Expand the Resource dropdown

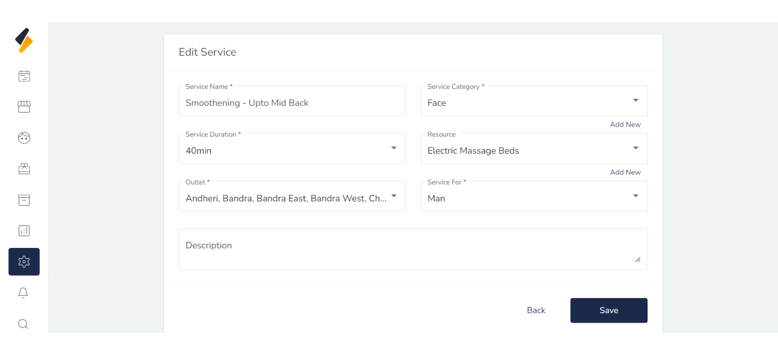coord(534,149)
